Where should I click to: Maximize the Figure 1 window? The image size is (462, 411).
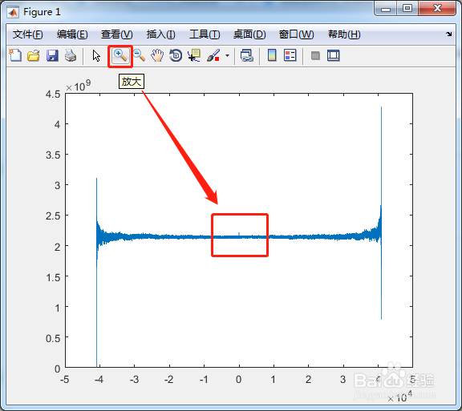407,8
